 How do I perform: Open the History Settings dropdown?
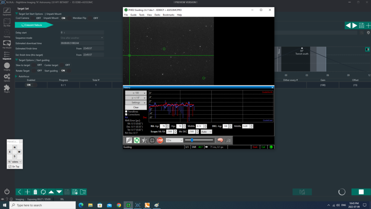(136, 103)
